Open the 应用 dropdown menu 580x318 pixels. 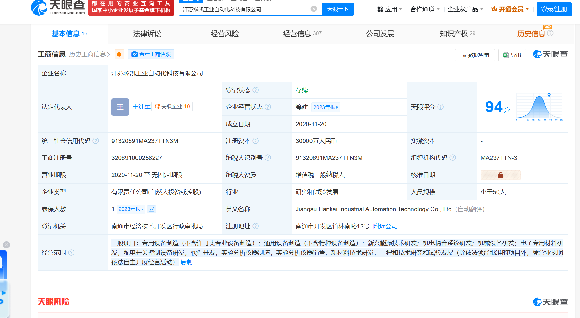click(x=390, y=9)
